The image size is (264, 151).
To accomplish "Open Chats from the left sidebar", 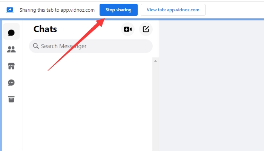I will [11, 32].
